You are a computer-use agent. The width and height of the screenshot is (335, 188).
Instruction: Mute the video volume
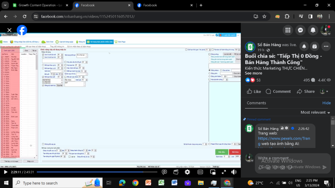click(234, 172)
